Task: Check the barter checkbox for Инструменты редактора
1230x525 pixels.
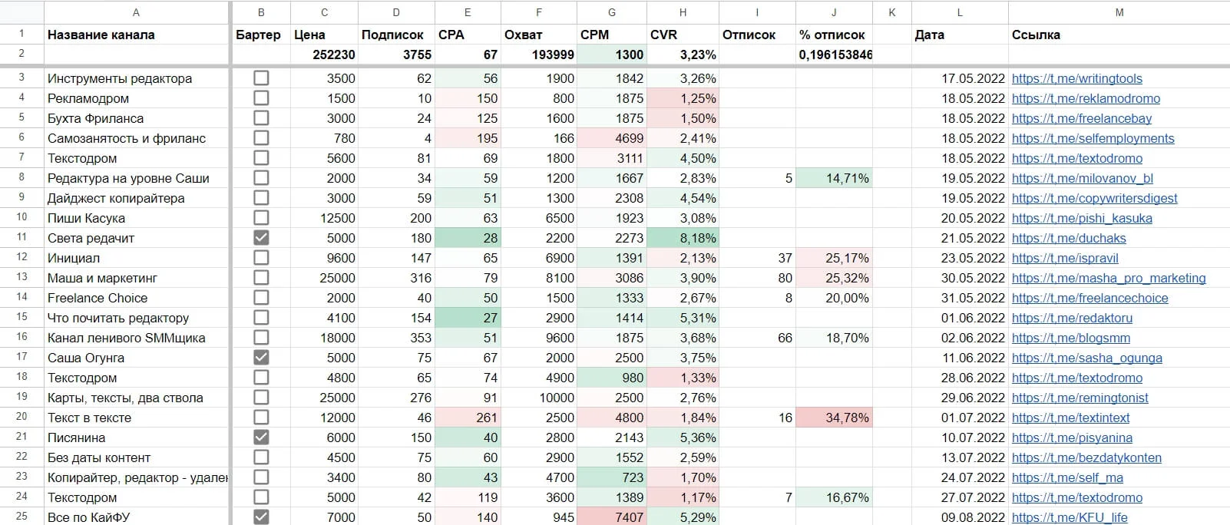Action: click(x=261, y=78)
